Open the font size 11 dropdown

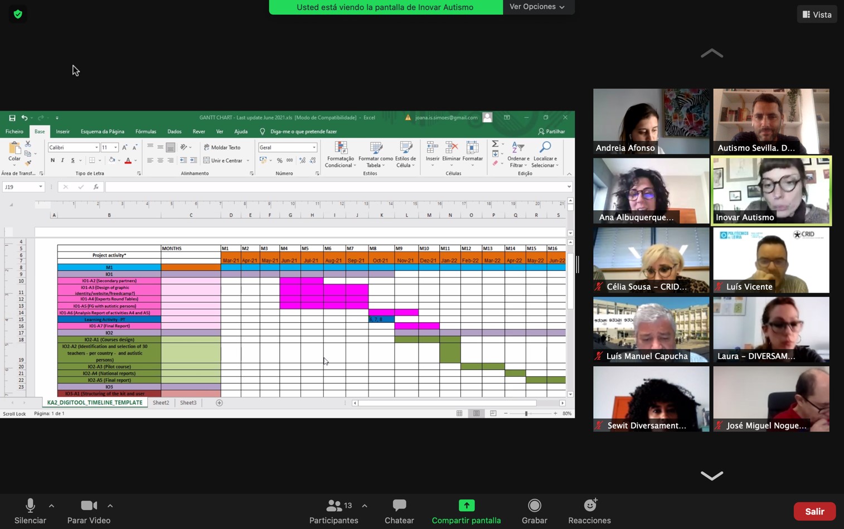[115, 148]
